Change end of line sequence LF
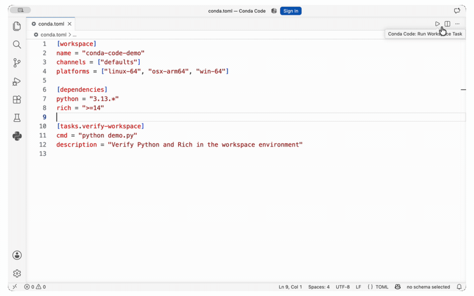Screen dimensions: 474x296 [358, 287]
